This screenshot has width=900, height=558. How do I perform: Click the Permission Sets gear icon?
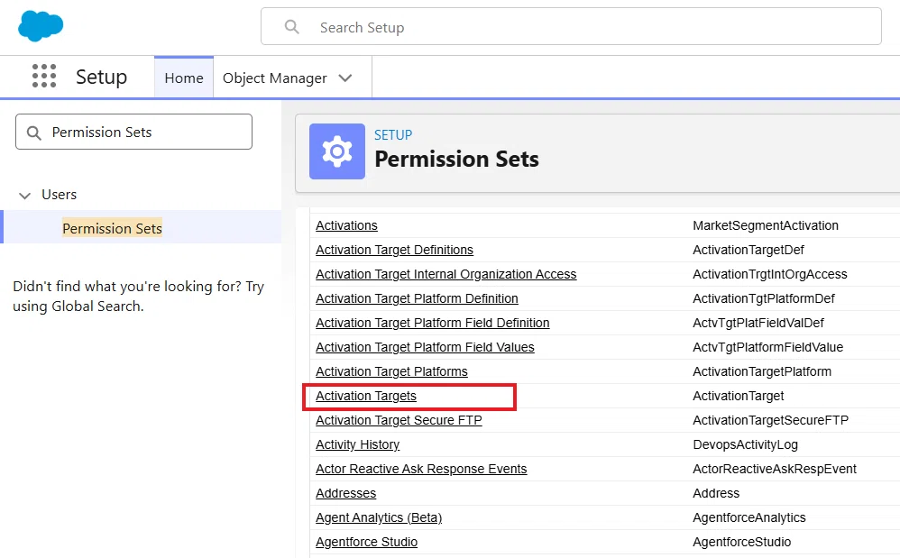click(x=337, y=151)
